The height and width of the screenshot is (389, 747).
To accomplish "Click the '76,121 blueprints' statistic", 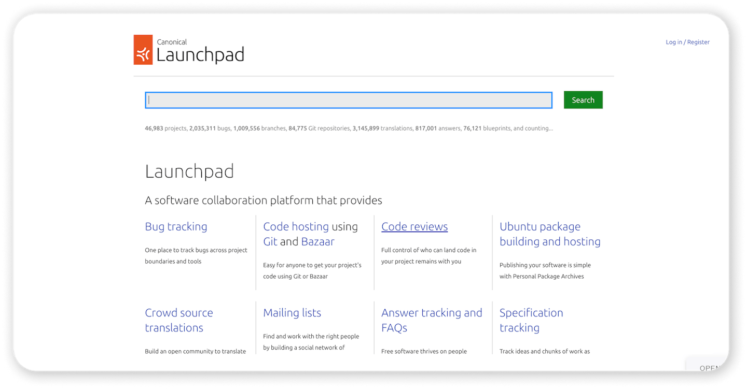I will pyautogui.click(x=487, y=128).
